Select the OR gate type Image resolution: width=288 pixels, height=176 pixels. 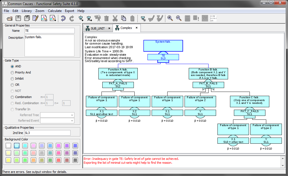point(12,85)
